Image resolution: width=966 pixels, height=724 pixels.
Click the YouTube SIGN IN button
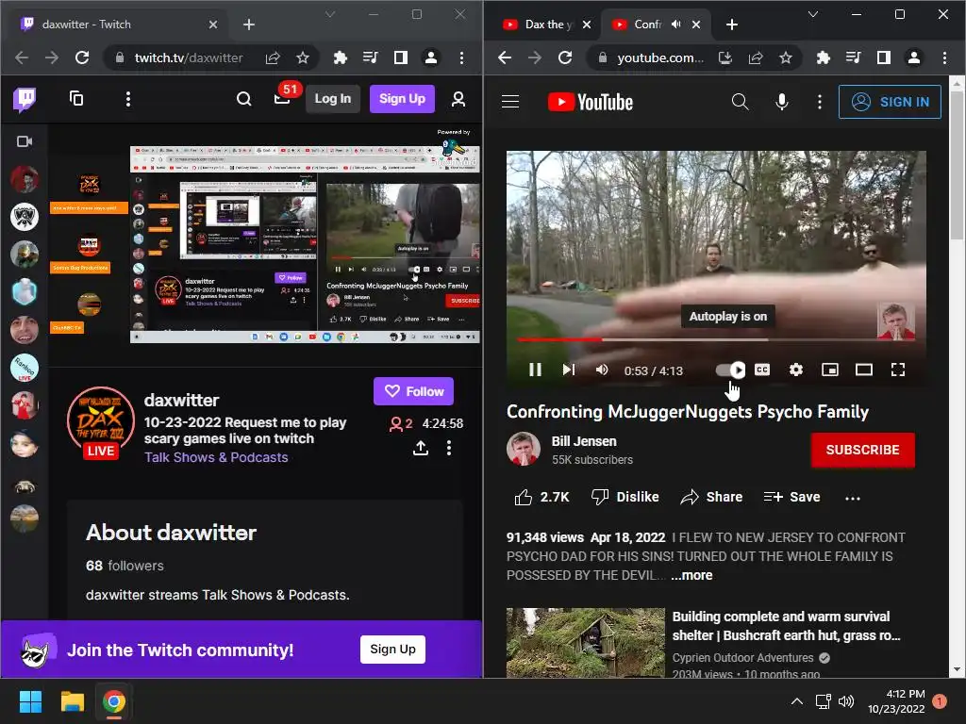890,102
